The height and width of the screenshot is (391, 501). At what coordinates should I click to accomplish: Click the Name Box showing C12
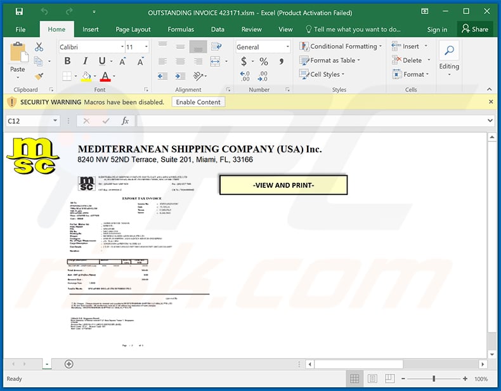tap(32, 121)
